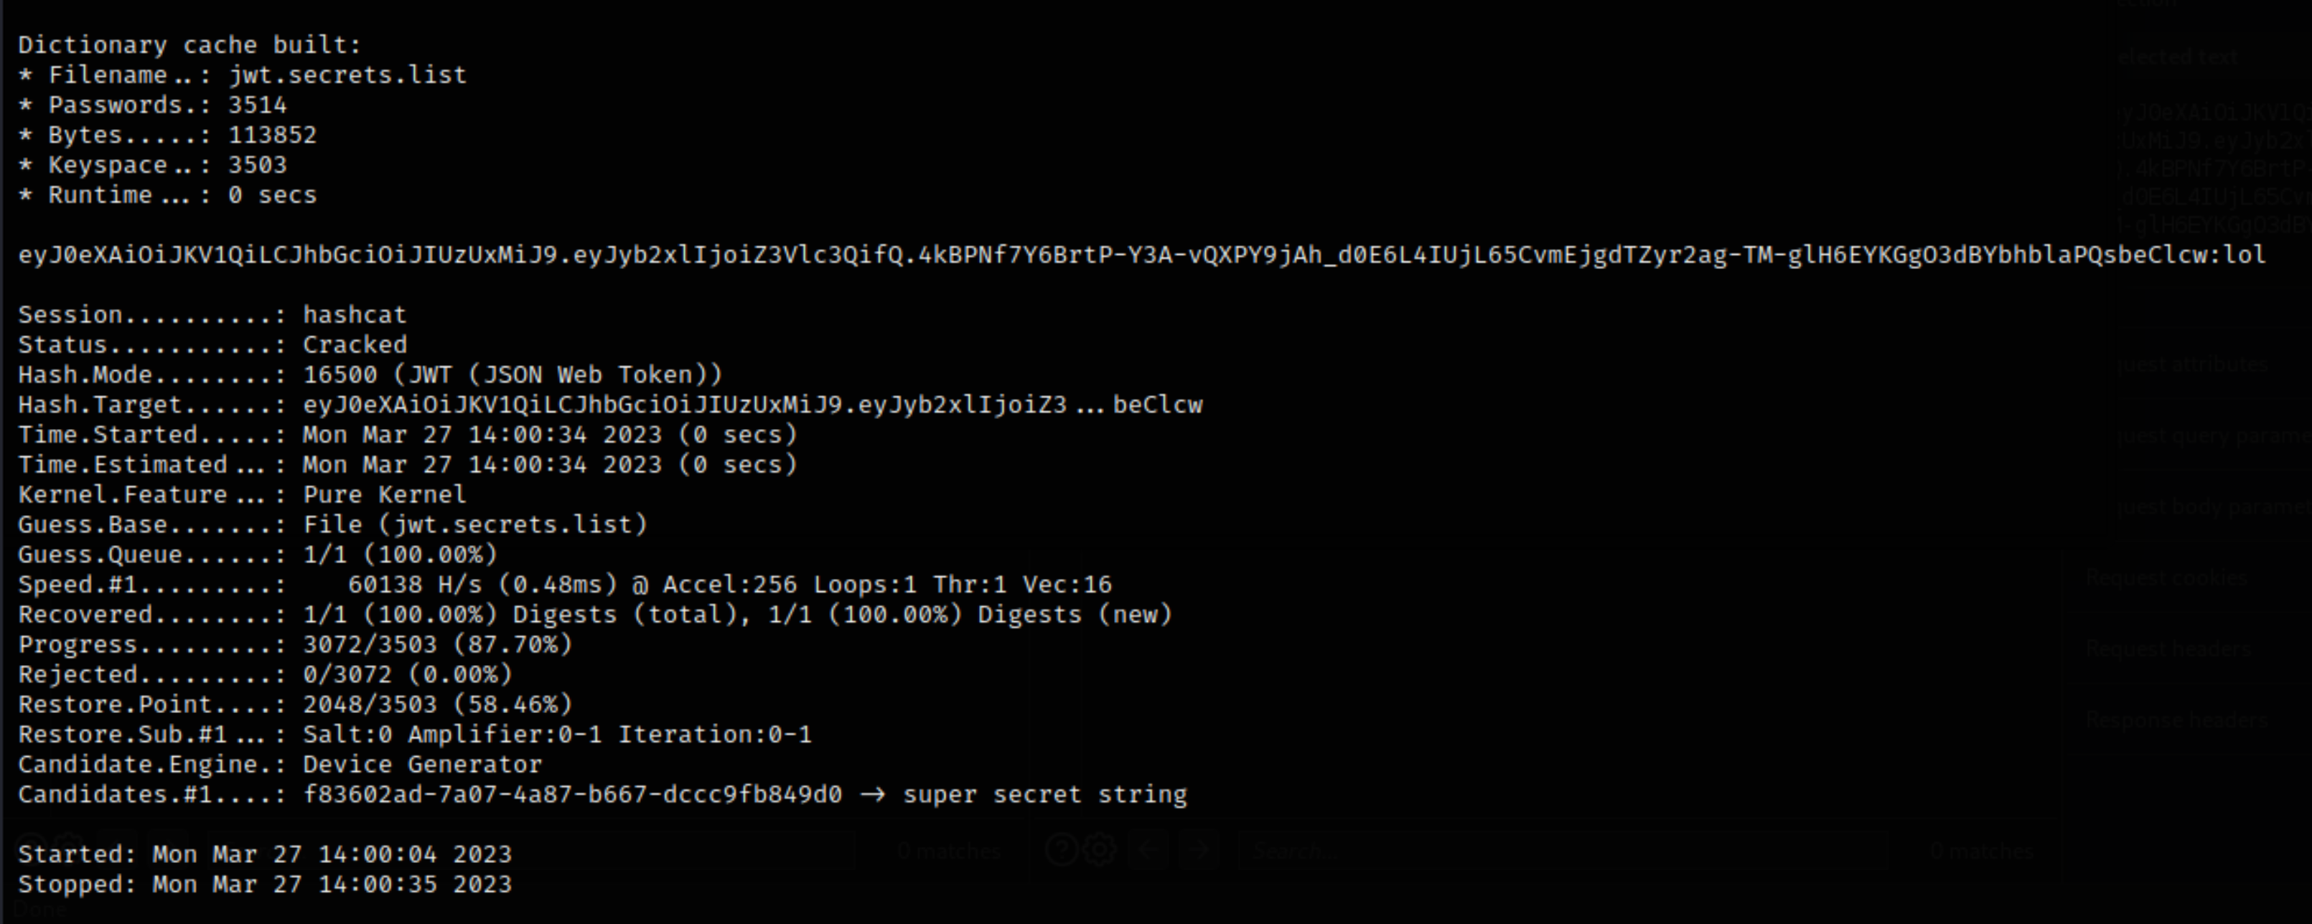
Task: Click the Candidates.#1 UUID value
Action: [x=573, y=794]
